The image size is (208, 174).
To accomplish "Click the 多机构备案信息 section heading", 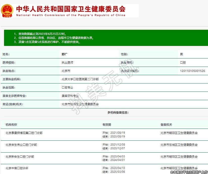I will [x=118, y=112].
